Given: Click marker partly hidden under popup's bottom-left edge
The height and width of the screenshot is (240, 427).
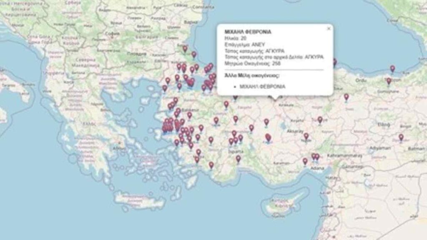Looking at the screenshot, I should (235, 97).
